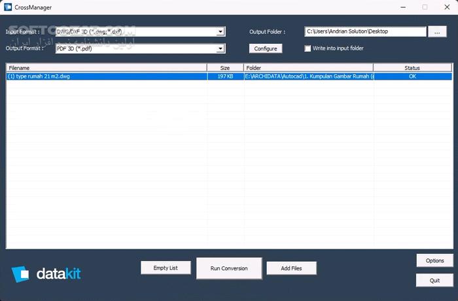The image size is (458, 301).
Task: Click Add Files button
Action: click(x=291, y=268)
